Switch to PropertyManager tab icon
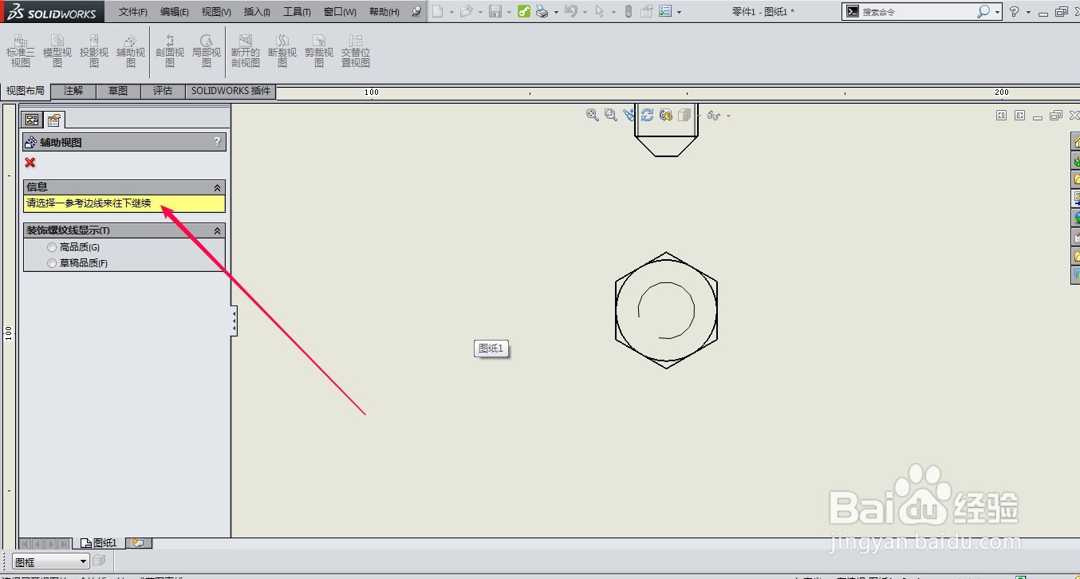The width and height of the screenshot is (1080, 579). [x=53, y=120]
